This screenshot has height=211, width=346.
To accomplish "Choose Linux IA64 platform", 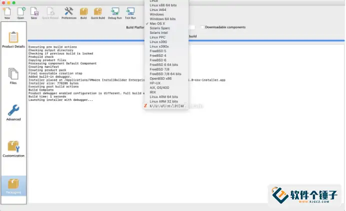I will (x=158, y=9).
